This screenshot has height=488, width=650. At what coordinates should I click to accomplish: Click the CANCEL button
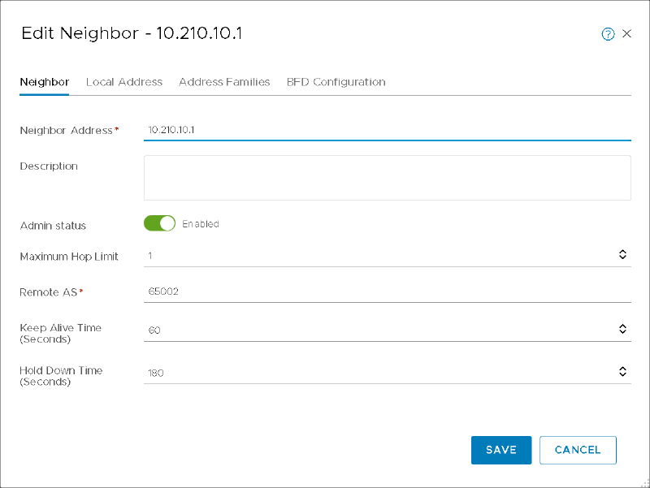coord(578,450)
